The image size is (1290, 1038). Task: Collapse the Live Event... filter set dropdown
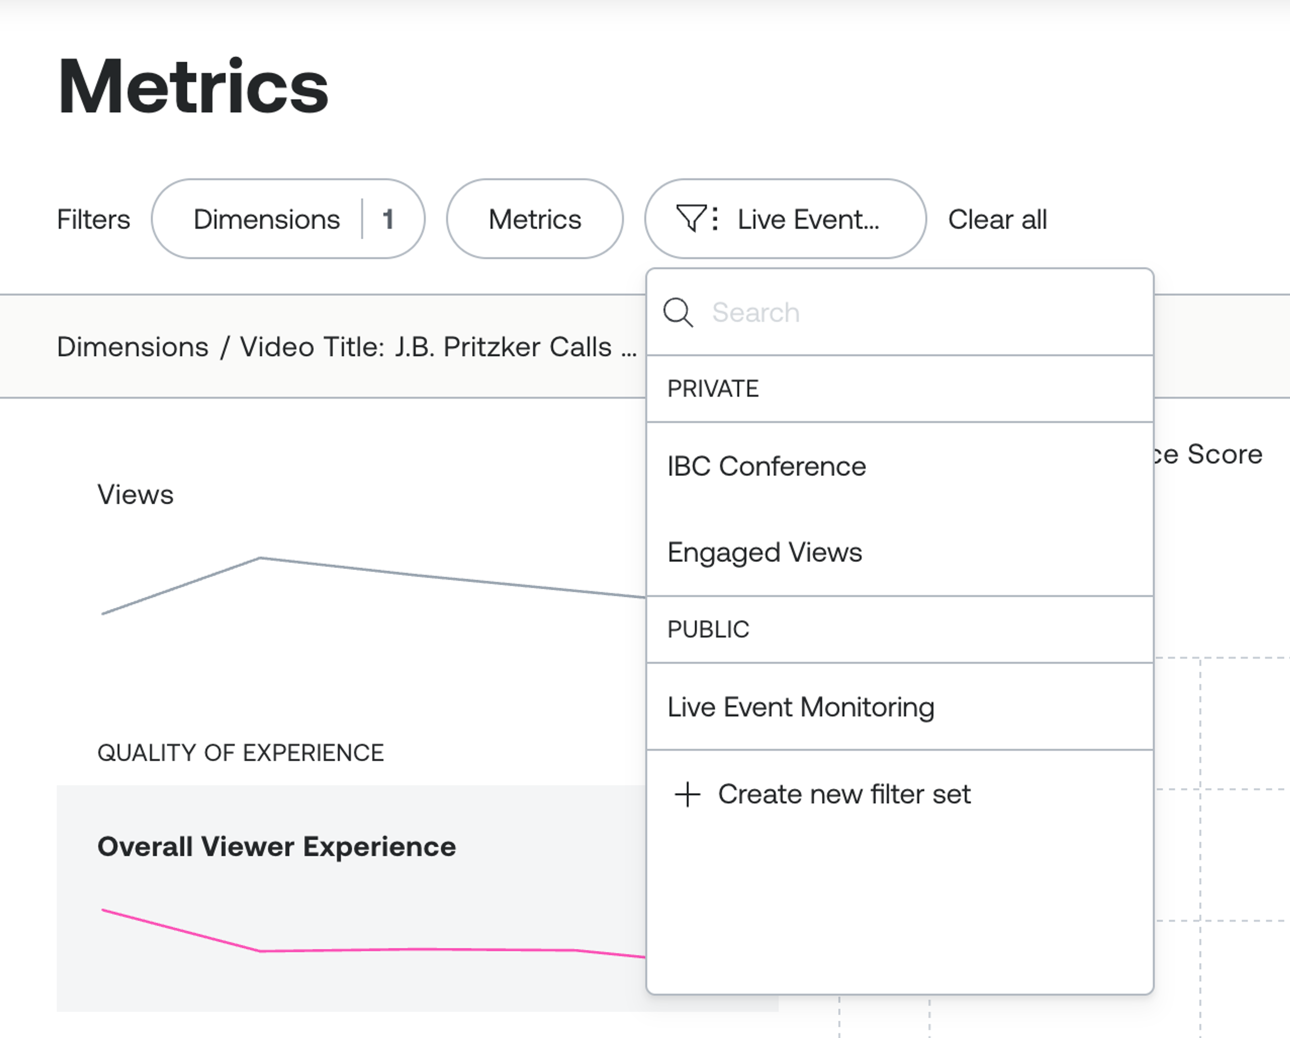808,219
